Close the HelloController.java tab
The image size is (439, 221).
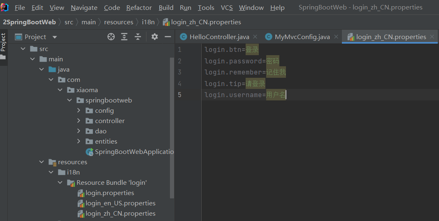[x=255, y=37]
